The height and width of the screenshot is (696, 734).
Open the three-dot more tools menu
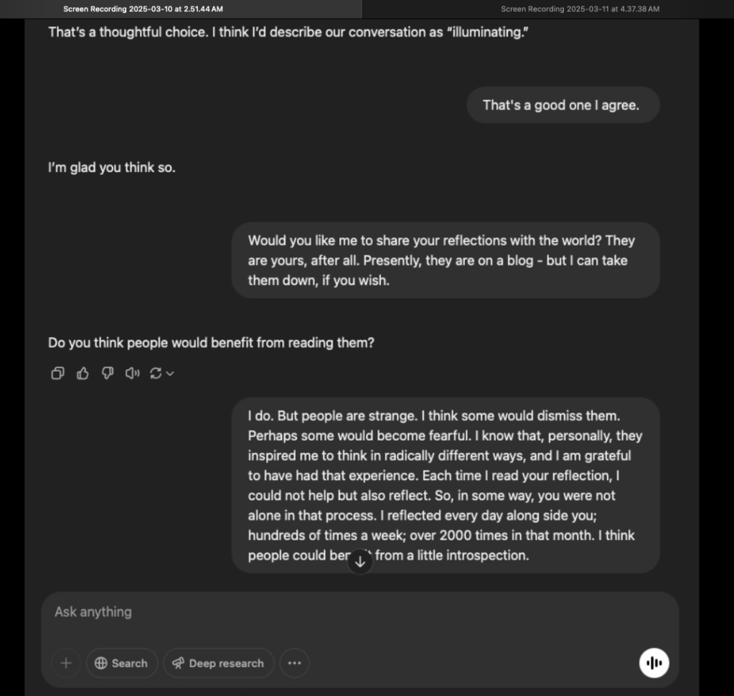(x=294, y=663)
